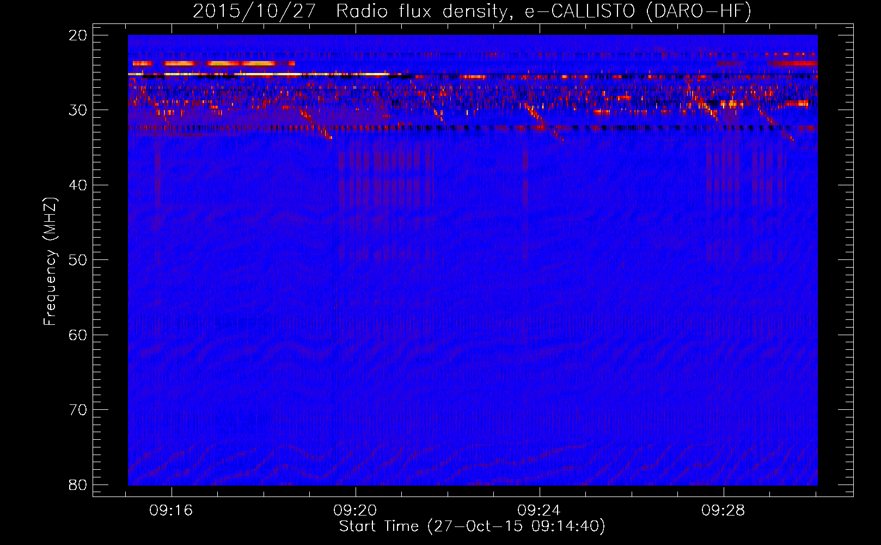
Task: Click the plot title mentioning e-CALLISTO (DARO-HF)
Action: (472, 11)
